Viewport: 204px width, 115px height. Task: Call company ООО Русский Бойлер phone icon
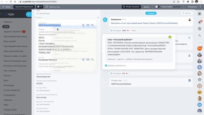point(84,25)
